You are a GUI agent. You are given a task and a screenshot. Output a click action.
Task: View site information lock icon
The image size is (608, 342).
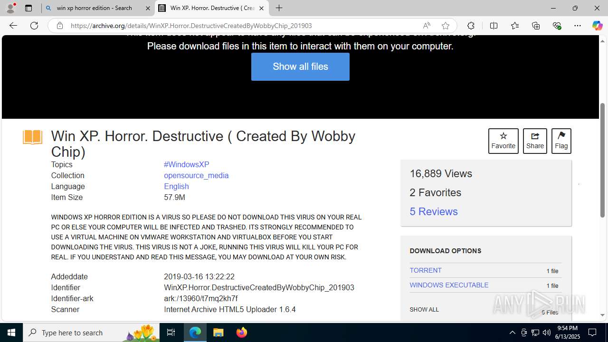click(x=60, y=26)
